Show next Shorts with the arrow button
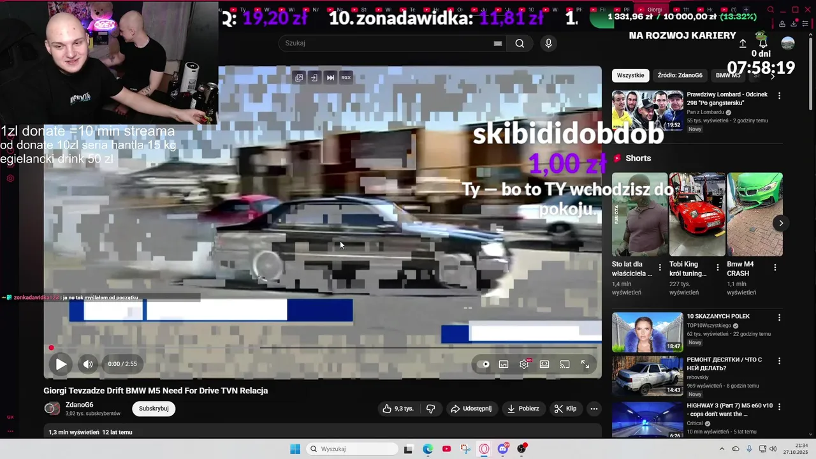This screenshot has width=816, height=459. 781,223
